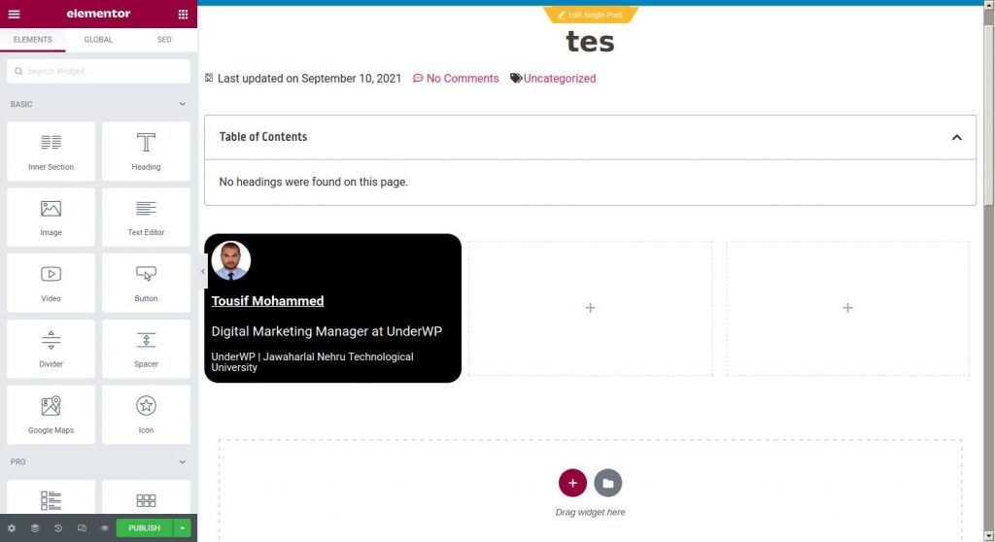Collapse the Elementor side panel handle
995x542 pixels.
[x=202, y=272]
